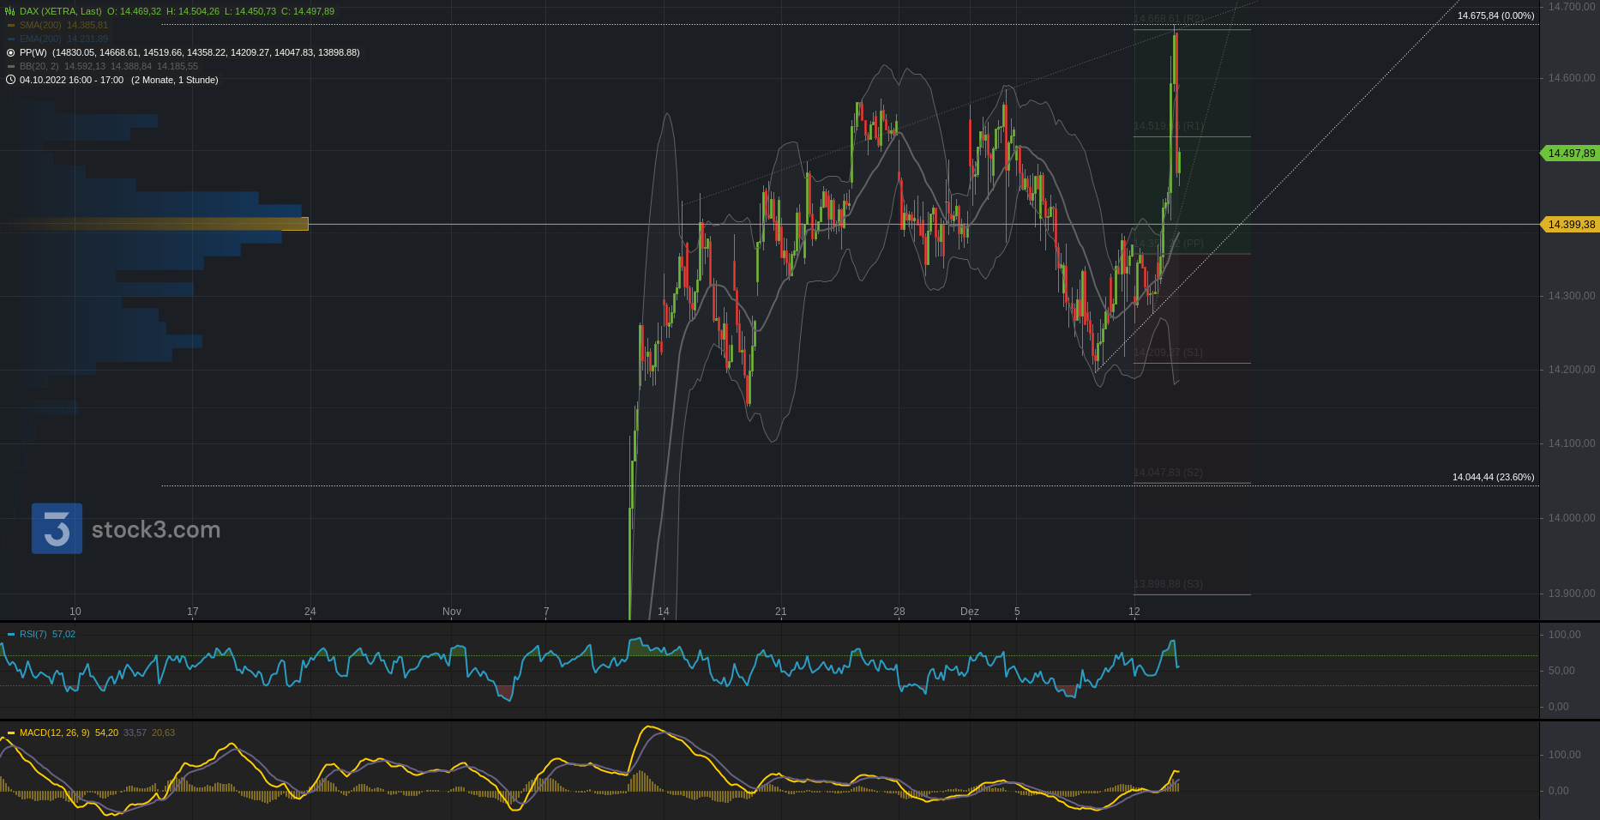Click the yellow 14.399,38 price level tag
Viewport: 1600px width, 820px height.
(x=1570, y=225)
